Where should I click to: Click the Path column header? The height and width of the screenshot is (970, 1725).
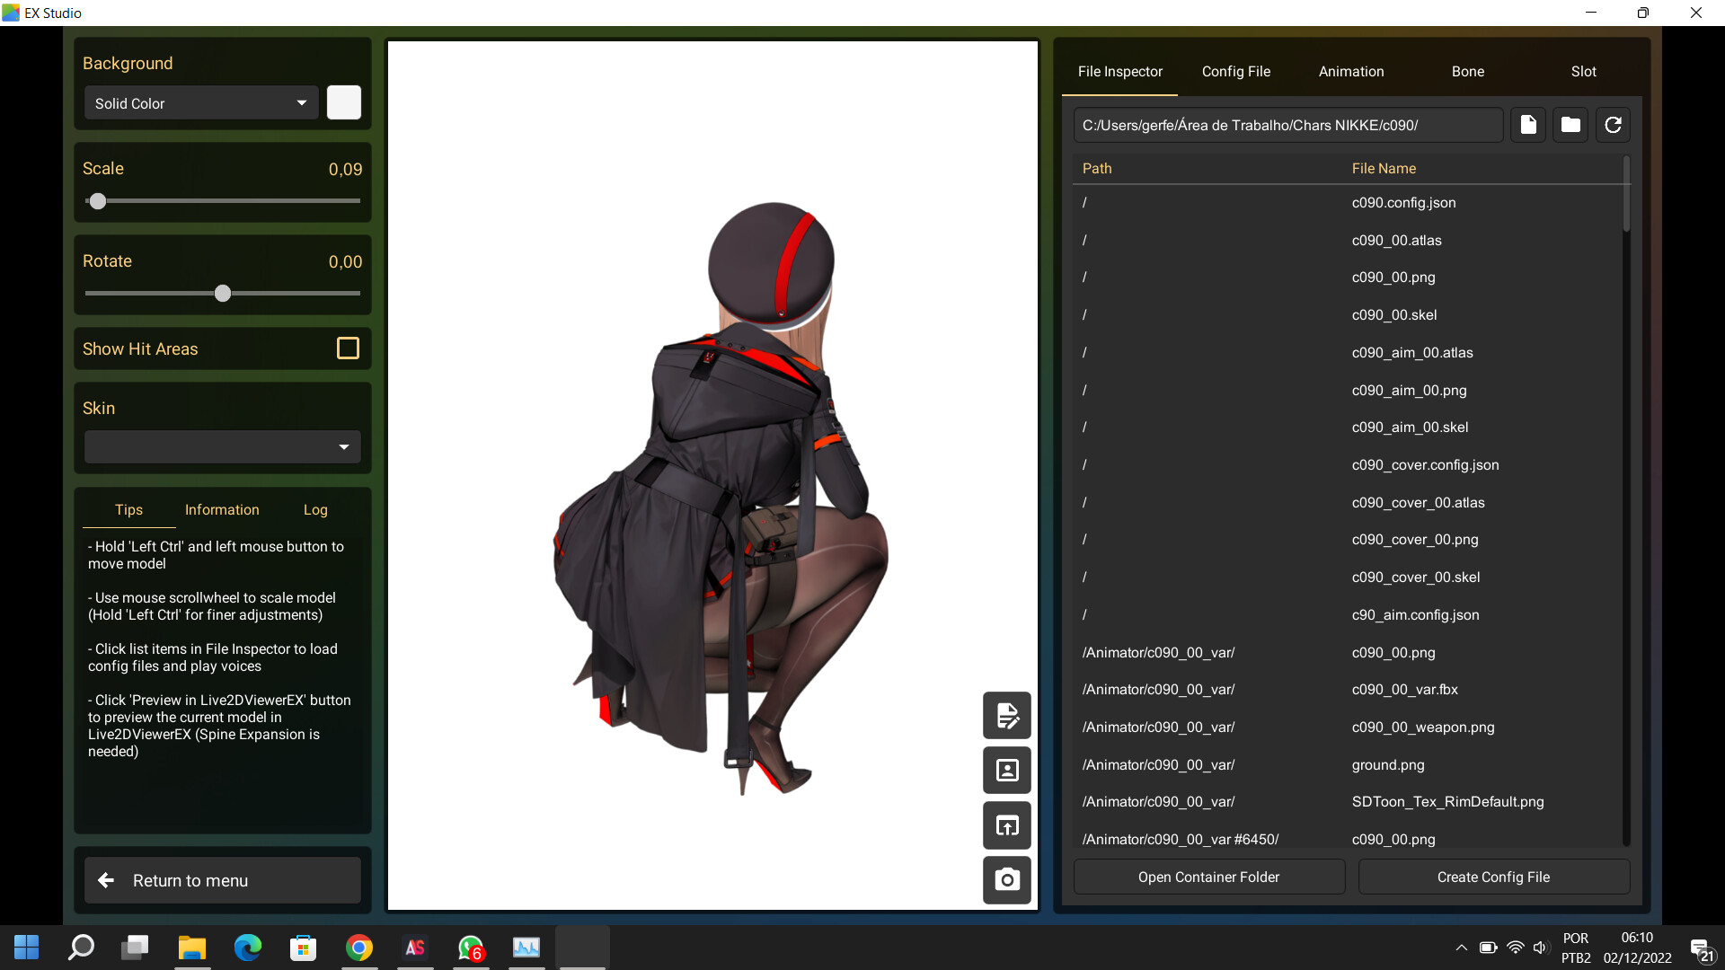coord(1097,168)
